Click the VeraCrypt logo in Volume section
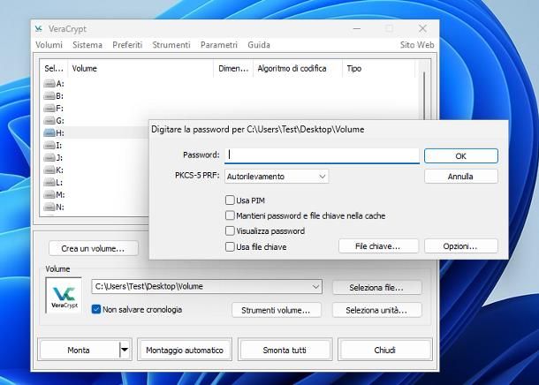This screenshot has height=385, width=539. pos(64,296)
